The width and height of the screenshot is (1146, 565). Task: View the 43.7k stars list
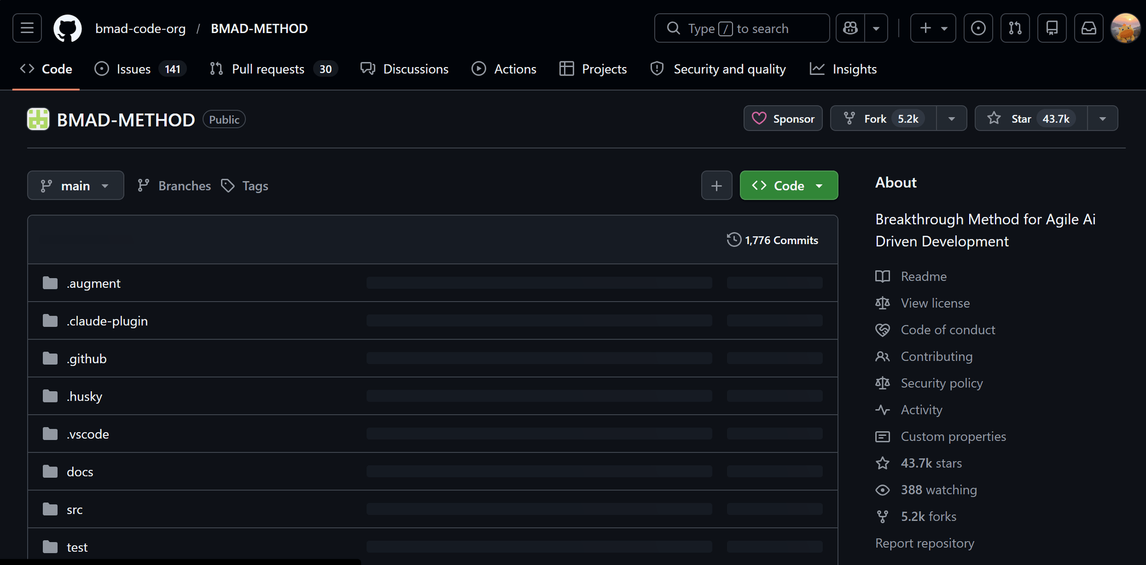click(x=931, y=463)
